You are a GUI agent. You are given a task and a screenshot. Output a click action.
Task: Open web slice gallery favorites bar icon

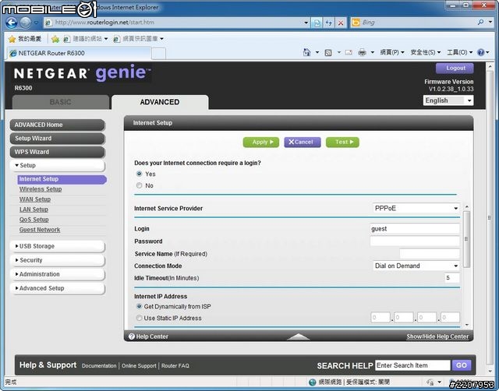coord(117,39)
